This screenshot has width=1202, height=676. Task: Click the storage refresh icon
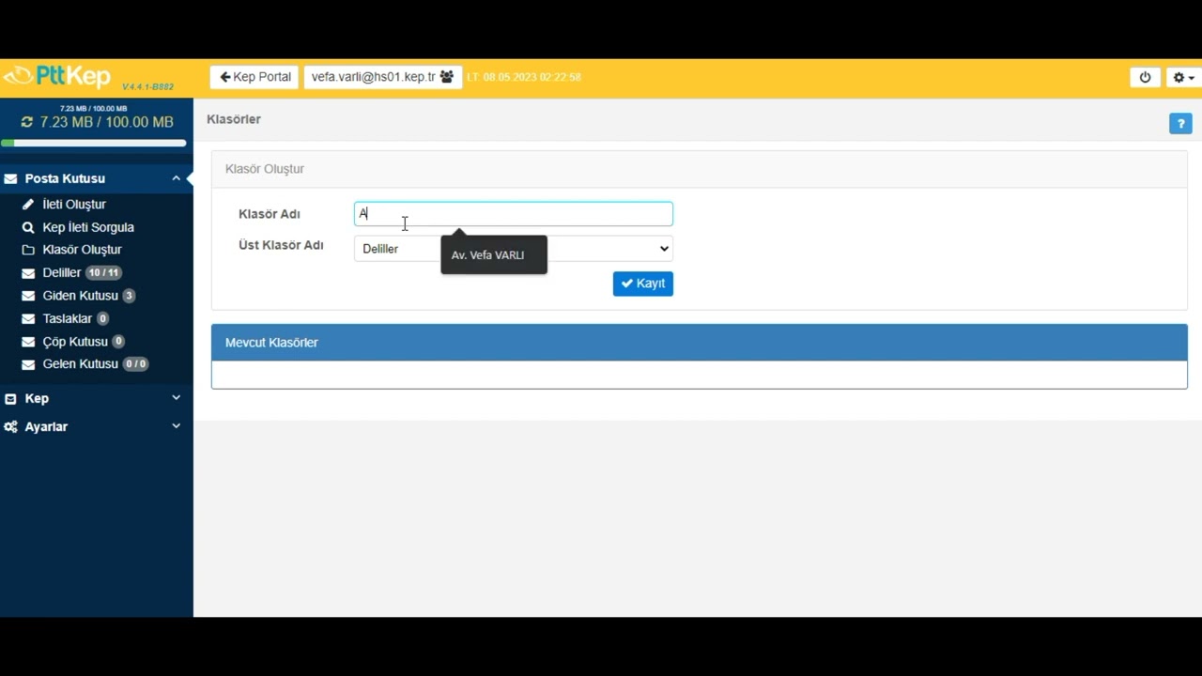pos(27,122)
